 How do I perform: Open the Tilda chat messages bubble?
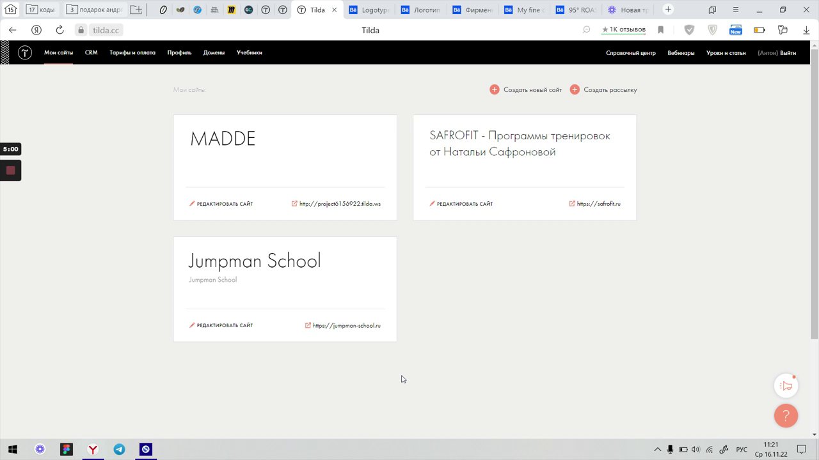pos(786,386)
